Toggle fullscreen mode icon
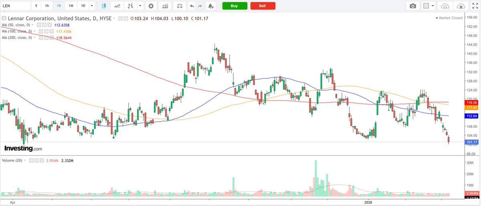The height and width of the screenshot is (206, 481). point(475,6)
